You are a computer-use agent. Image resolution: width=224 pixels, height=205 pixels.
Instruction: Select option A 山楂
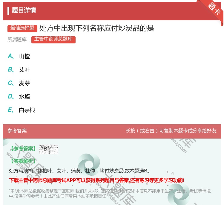tap(19, 56)
